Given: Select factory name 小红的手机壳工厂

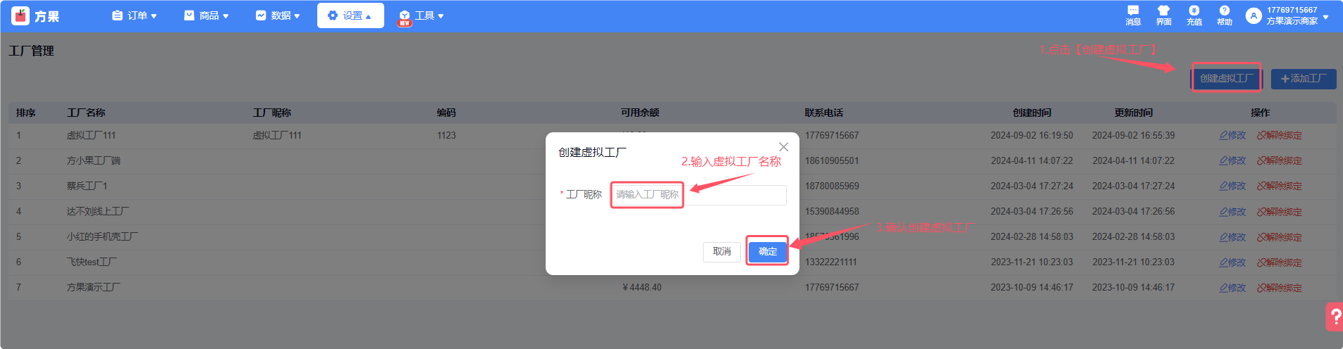Looking at the screenshot, I should [x=102, y=236].
